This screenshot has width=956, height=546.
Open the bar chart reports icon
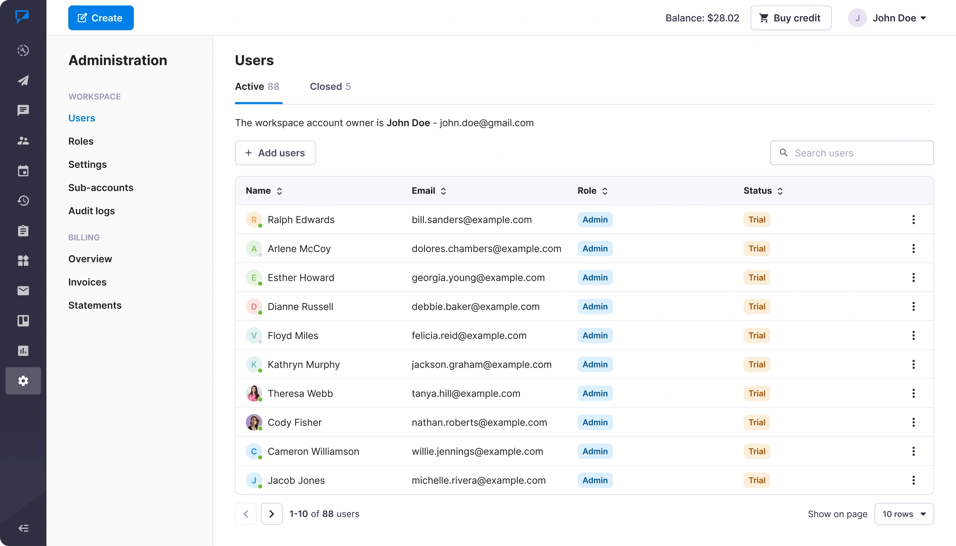tap(23, 350)
